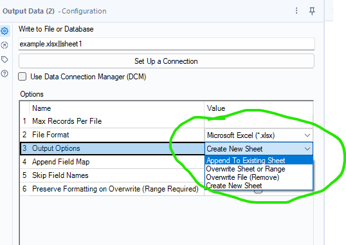
Task: Open the three-dot panel options menu
Action: pos(296,10)
